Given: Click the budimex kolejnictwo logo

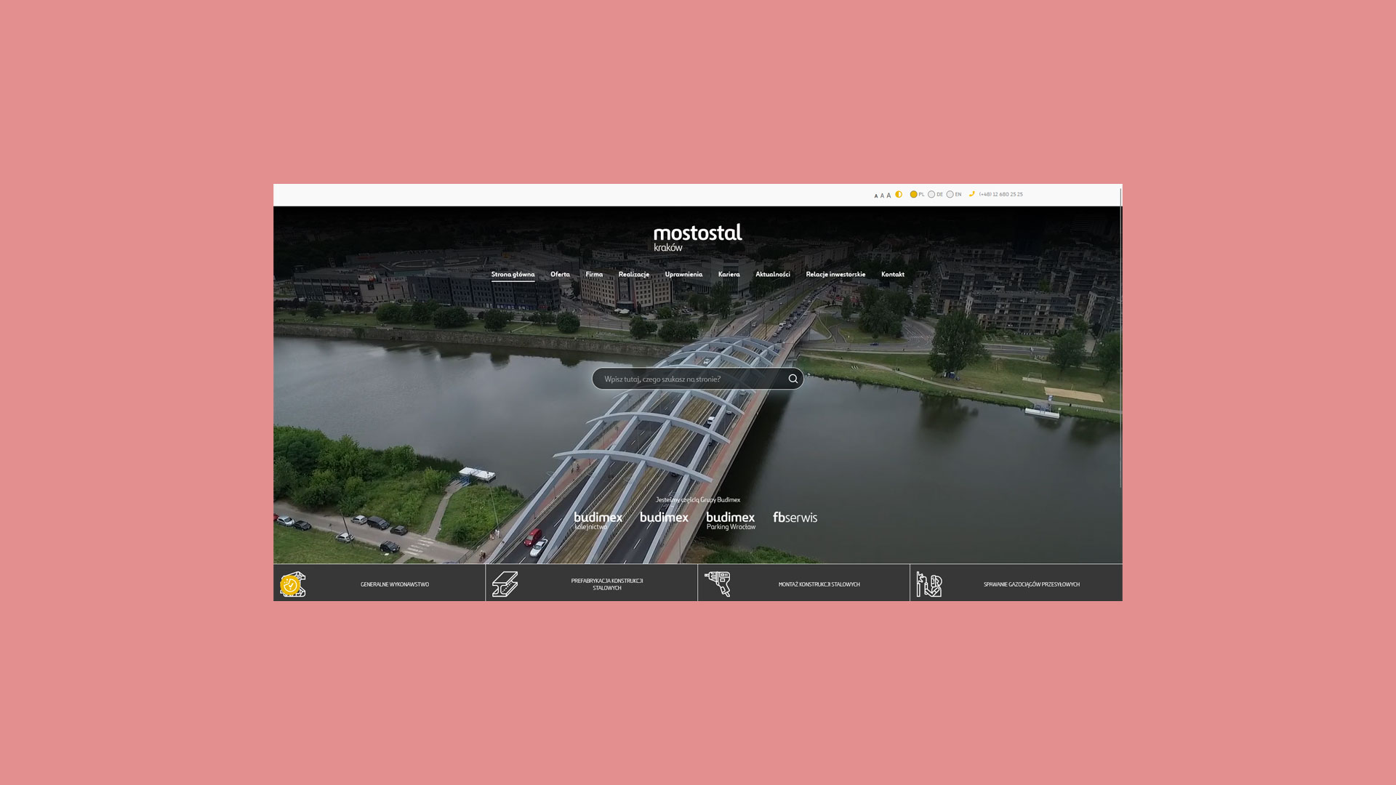Looking at the screenshot, I should click(598, 520).
